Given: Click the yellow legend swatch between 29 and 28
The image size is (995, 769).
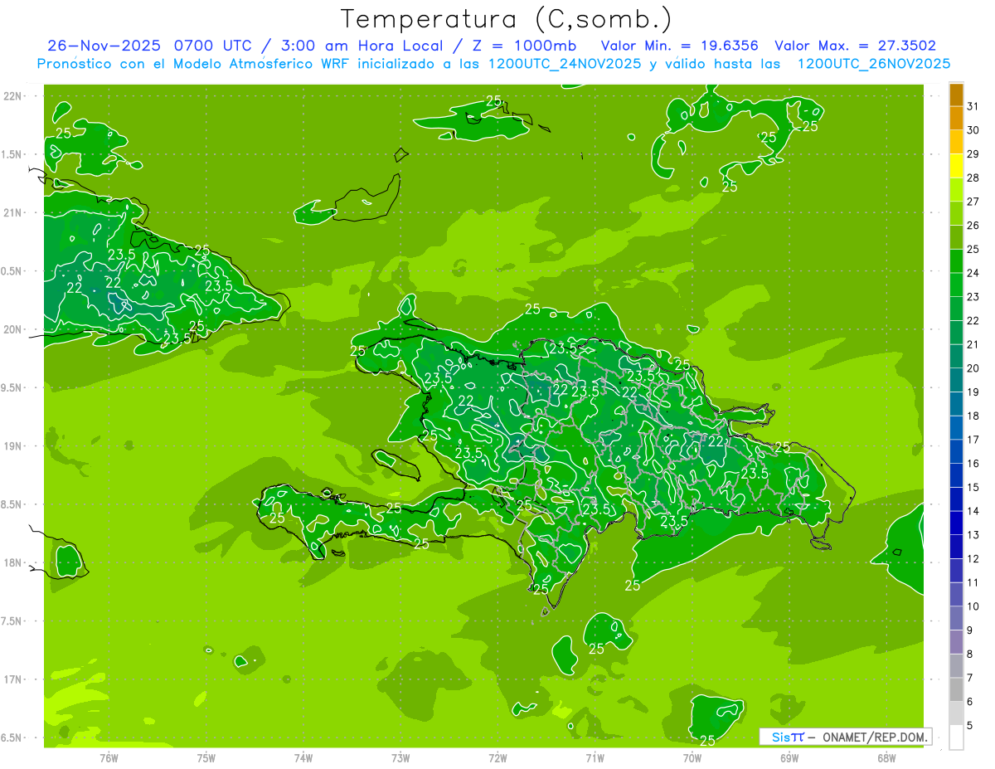Looking at the screenshot, I should (956, 166).
